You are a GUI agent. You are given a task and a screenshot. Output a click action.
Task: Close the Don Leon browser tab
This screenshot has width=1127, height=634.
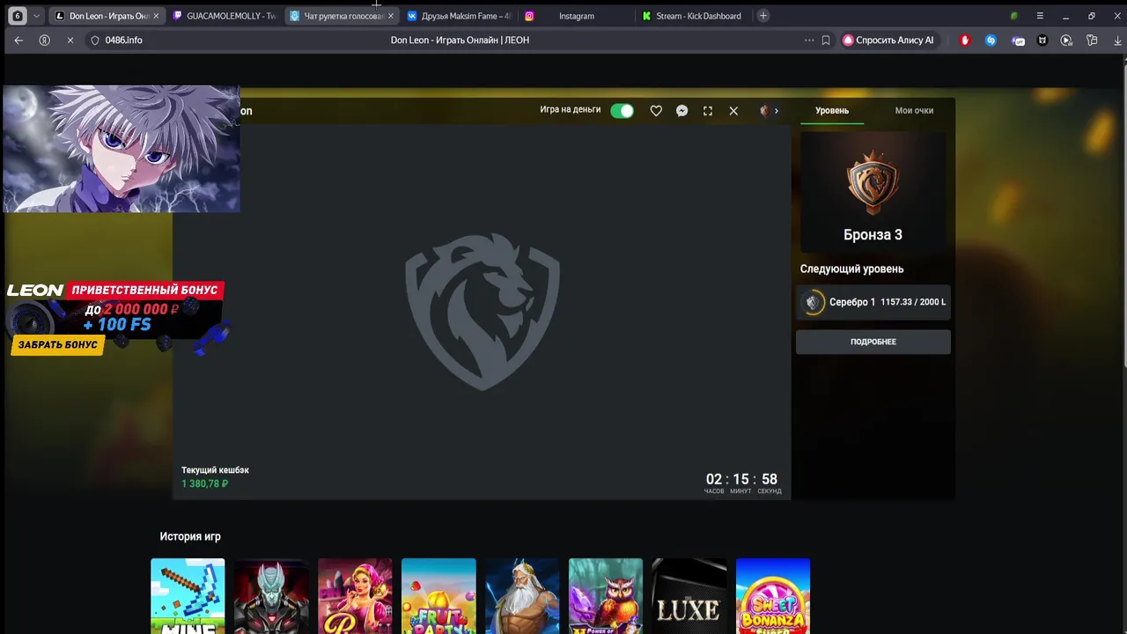pyautogui.click(x=156, y=16)
